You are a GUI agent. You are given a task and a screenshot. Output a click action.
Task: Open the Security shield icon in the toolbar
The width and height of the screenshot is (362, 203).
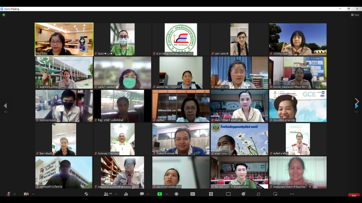click(x=86, y=194)
